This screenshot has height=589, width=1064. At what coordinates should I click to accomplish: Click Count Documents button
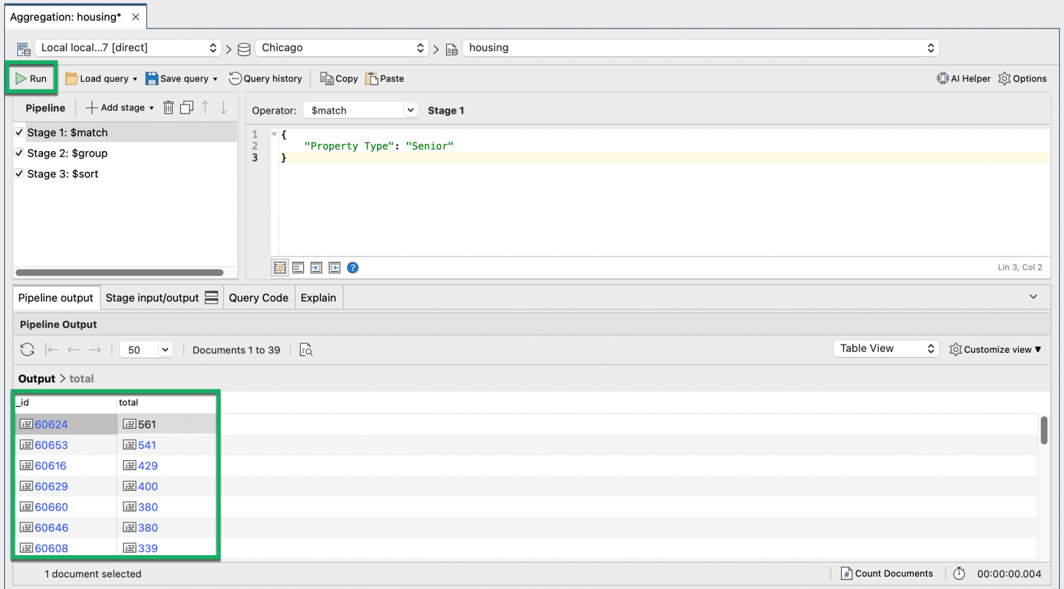click(x=887, y=573)
